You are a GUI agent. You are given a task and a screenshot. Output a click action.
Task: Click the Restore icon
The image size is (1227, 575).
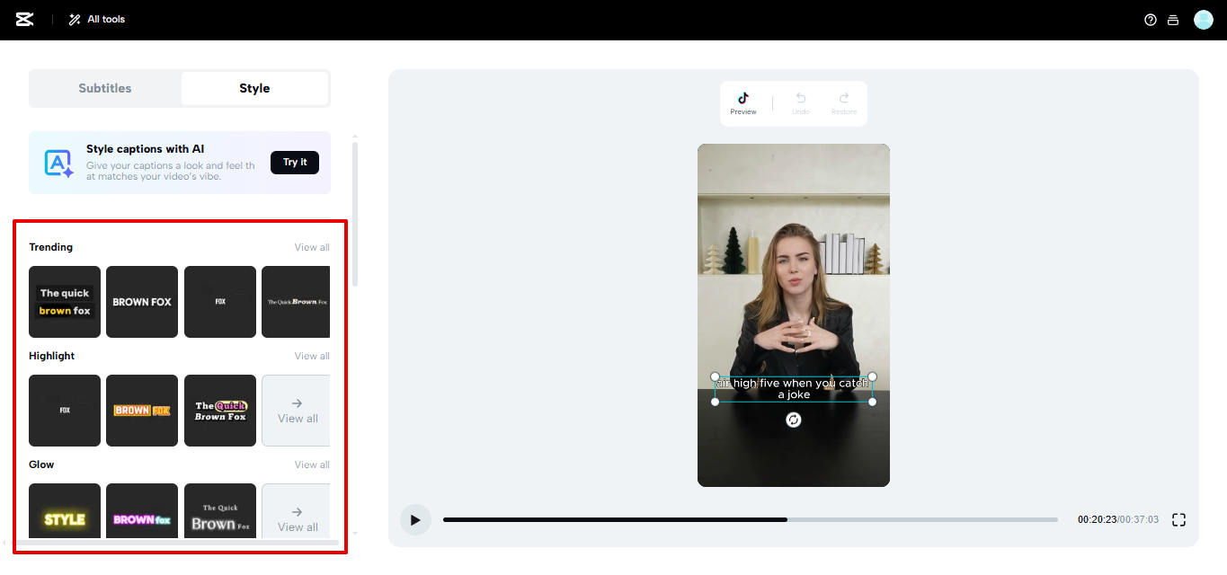(x=843, y=99)
